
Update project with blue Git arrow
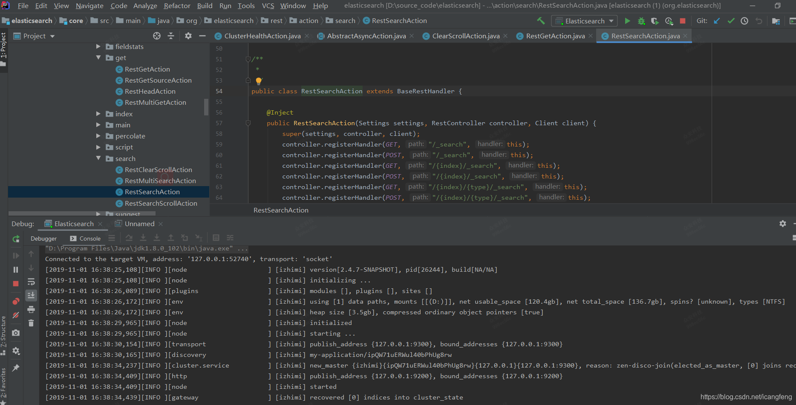(717, 21)
